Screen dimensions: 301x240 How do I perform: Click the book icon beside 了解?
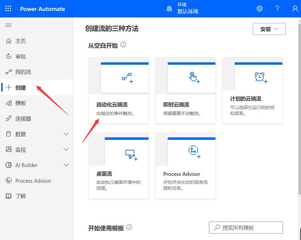pos(9,196)
